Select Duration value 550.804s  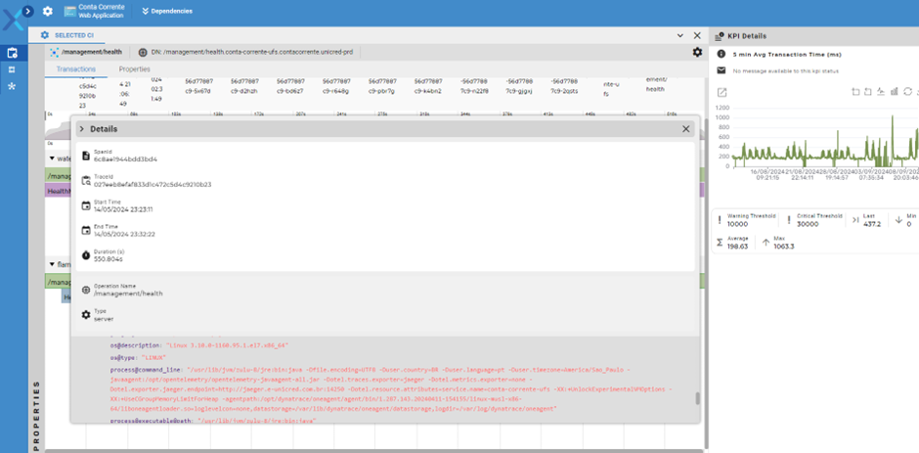pyautogui.click(x=109, y=258)
